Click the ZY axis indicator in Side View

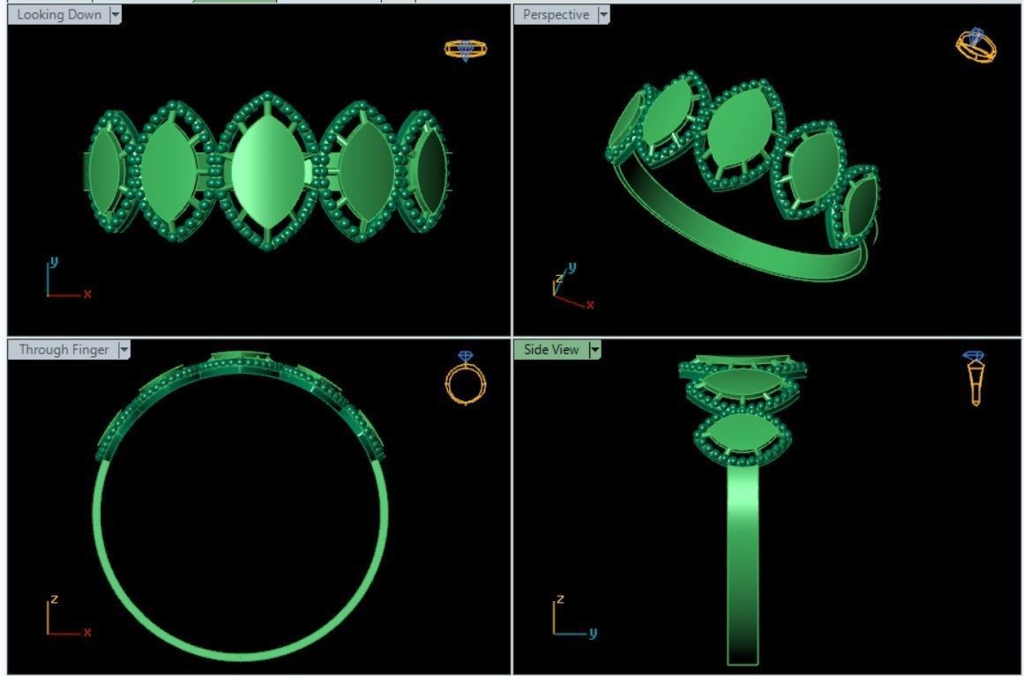click(x=575, y=615)
